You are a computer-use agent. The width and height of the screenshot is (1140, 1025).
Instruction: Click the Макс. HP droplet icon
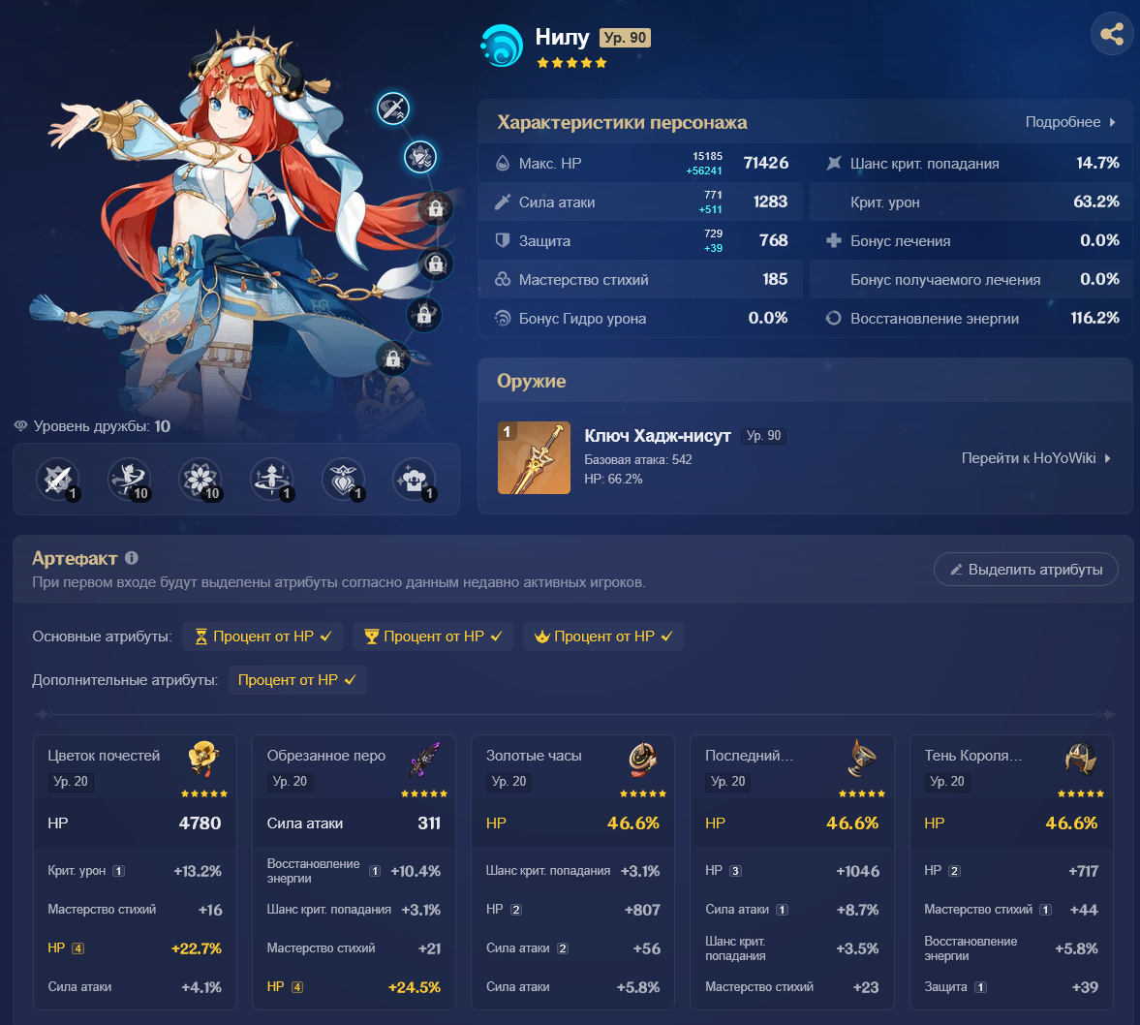[x=503, y=163]
